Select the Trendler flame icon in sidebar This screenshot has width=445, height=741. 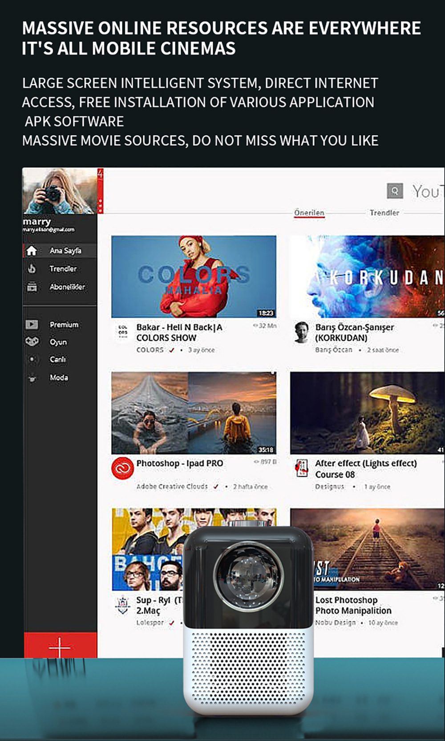pyautogui.click(x=32, y=269)
